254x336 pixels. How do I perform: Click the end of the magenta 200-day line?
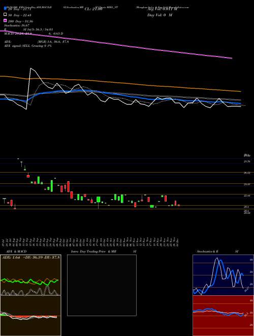tap(232, 58)
